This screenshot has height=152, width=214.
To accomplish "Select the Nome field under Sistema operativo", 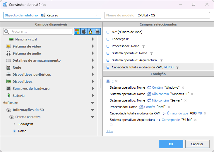I will coord(22,131).
